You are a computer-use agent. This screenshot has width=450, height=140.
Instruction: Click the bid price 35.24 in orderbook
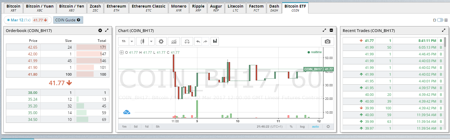[x=32, y=99]
